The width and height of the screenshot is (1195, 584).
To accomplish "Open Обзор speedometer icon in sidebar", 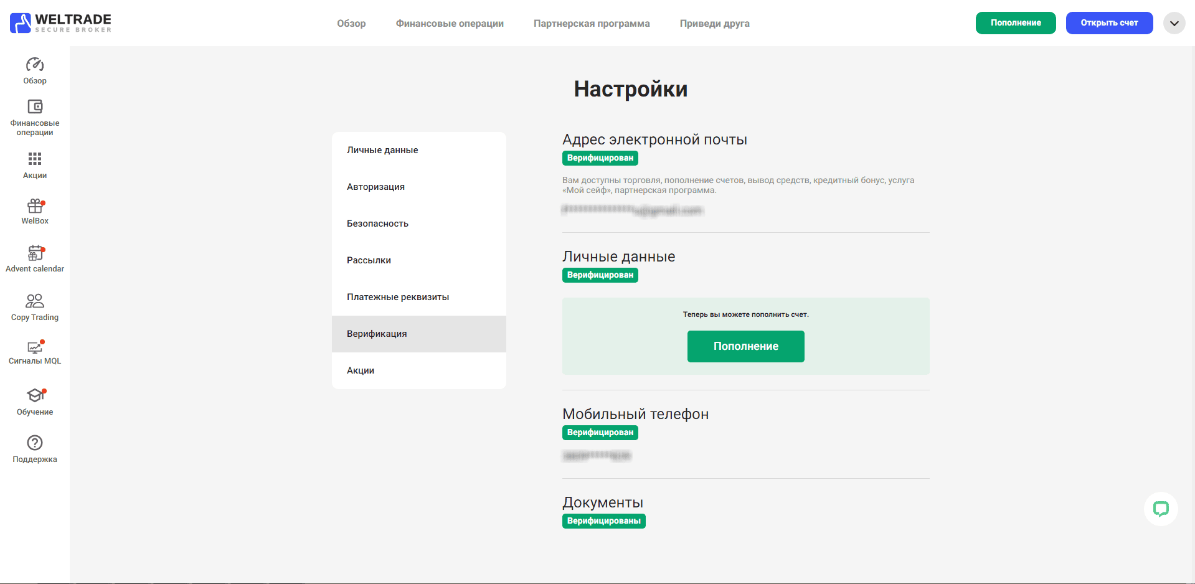I will coord(35,65).
